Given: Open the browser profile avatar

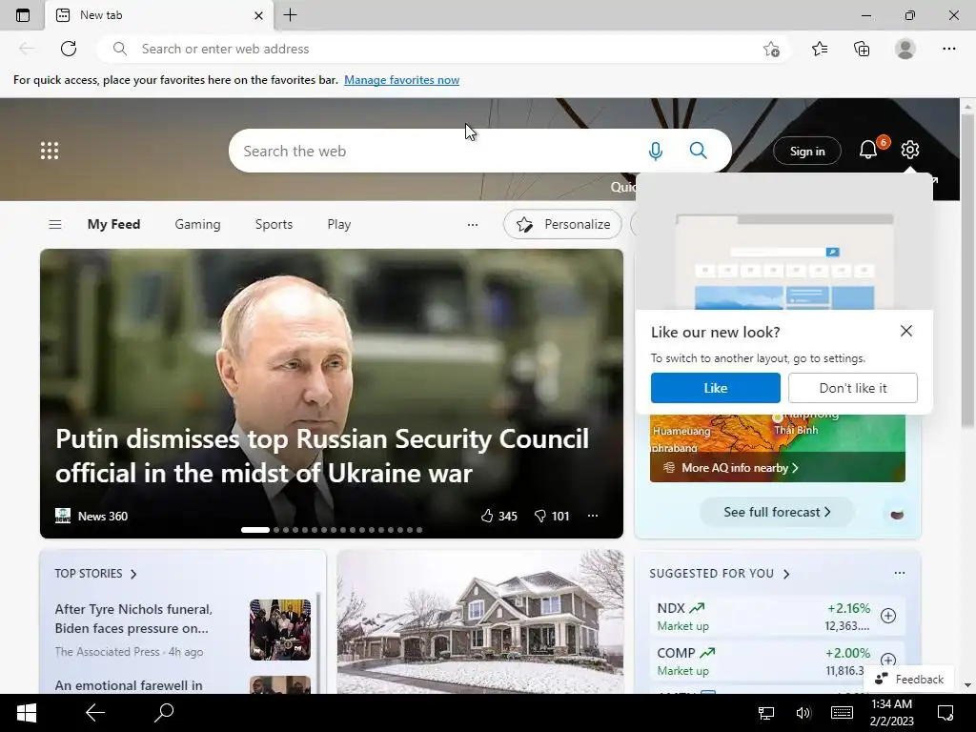Looking at the screenshot, I should click(905, 49).
